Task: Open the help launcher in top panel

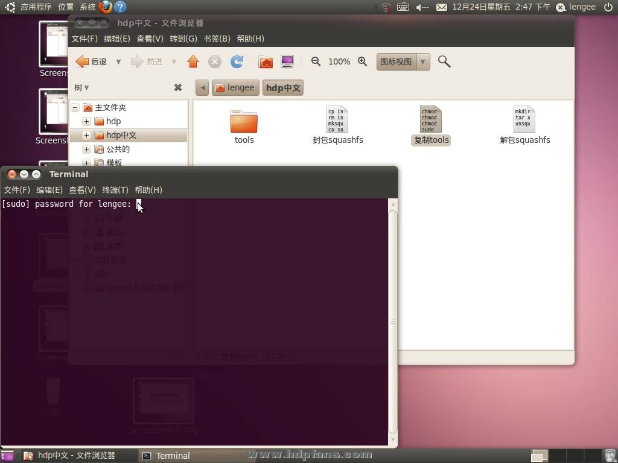Action: click(120, 7)
